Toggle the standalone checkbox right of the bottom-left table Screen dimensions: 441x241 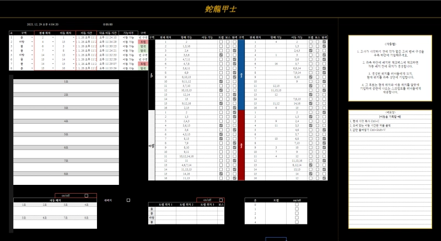click(128, 200)
